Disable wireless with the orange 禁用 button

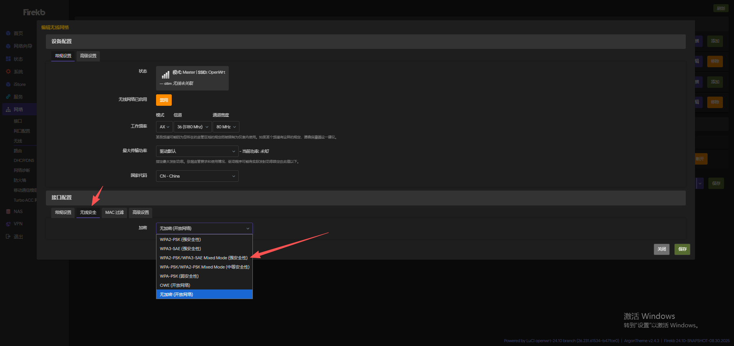pyautogui.click(x=164, y=100)
